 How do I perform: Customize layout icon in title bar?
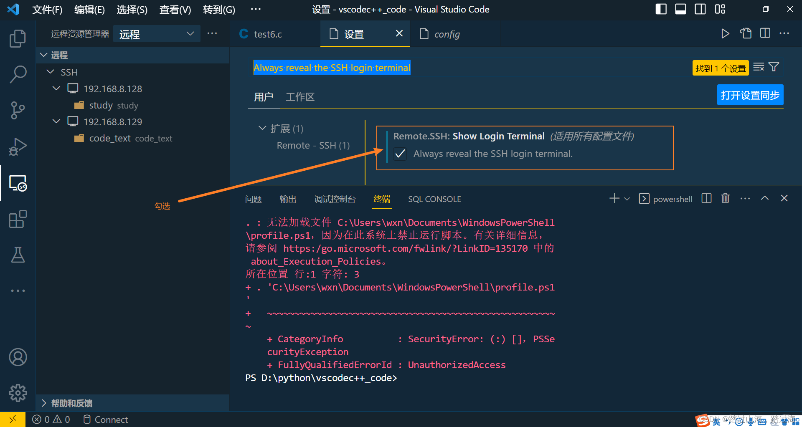click(x=720, y=9)
